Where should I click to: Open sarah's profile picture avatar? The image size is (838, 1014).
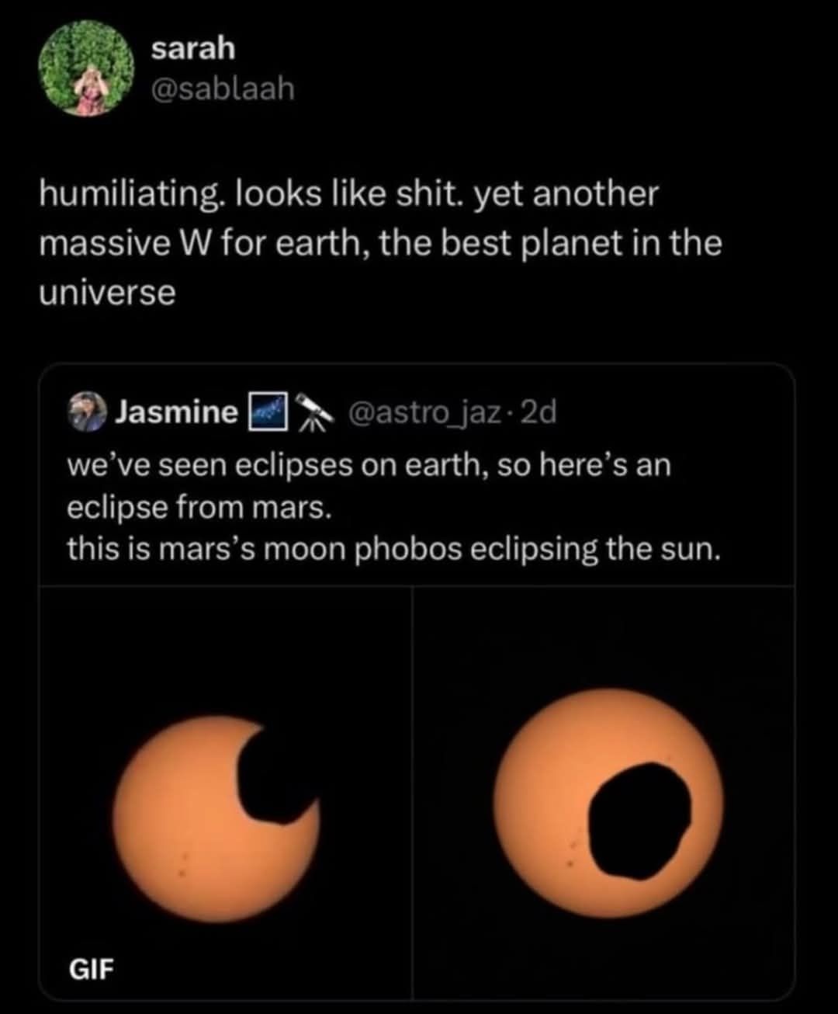click(x=85, y=68)
